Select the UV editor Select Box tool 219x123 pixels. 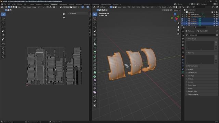[3, 14]
